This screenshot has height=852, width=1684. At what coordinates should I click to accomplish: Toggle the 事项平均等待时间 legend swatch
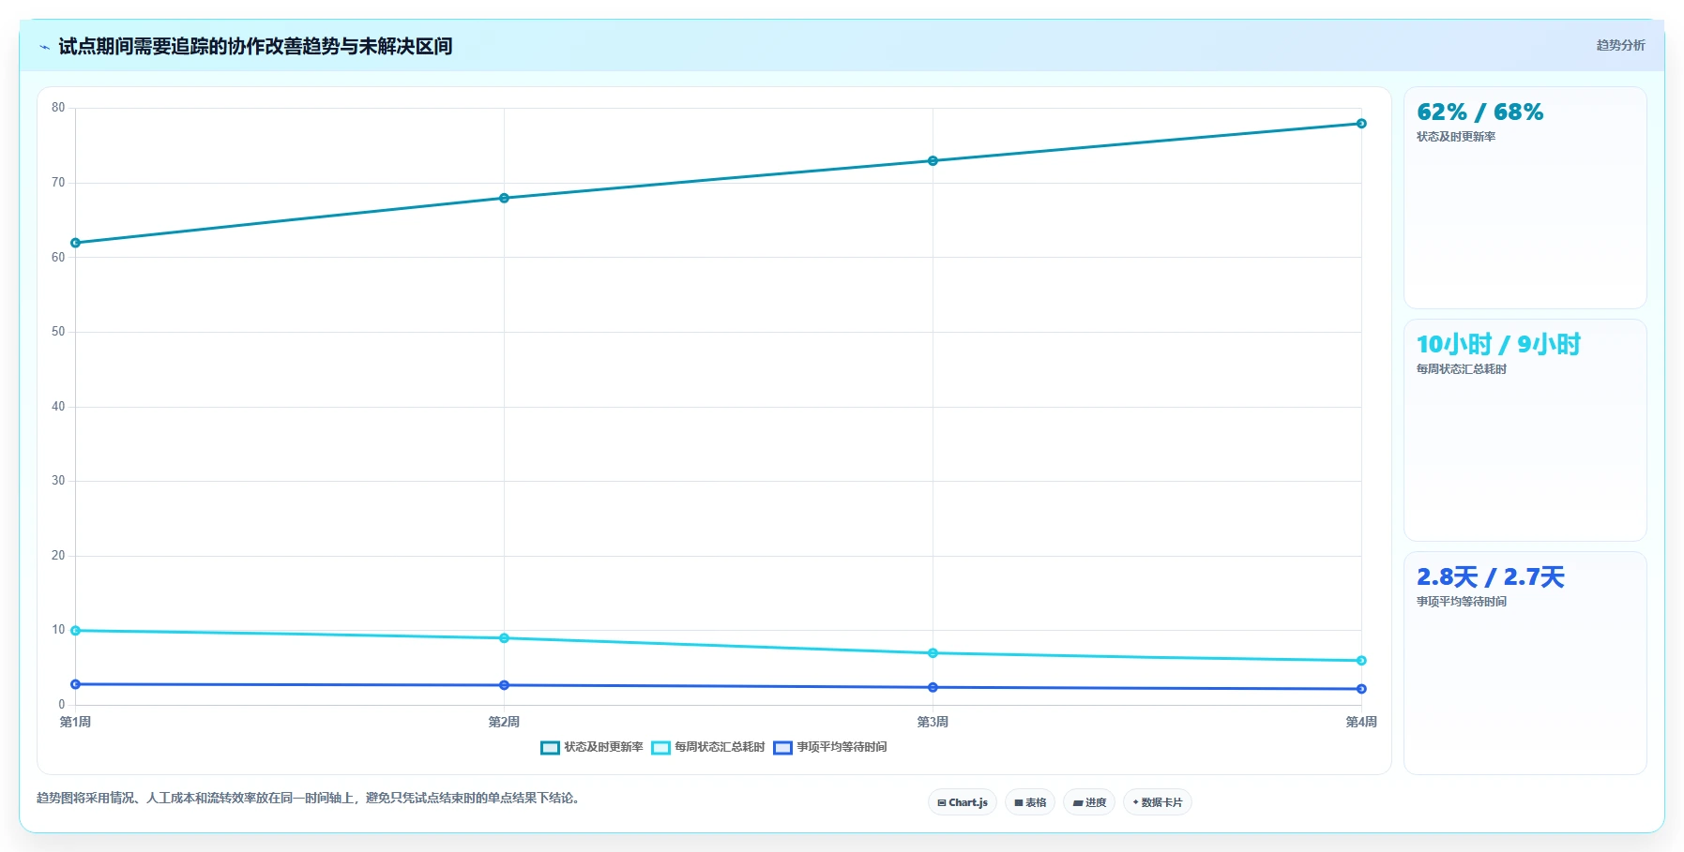(782, 748)
